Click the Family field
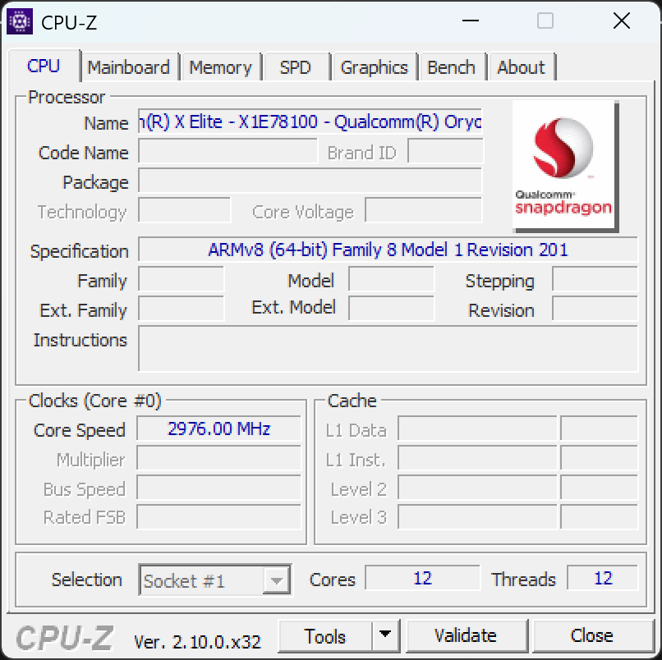This screenshot has width=662, height=660. 182,279
